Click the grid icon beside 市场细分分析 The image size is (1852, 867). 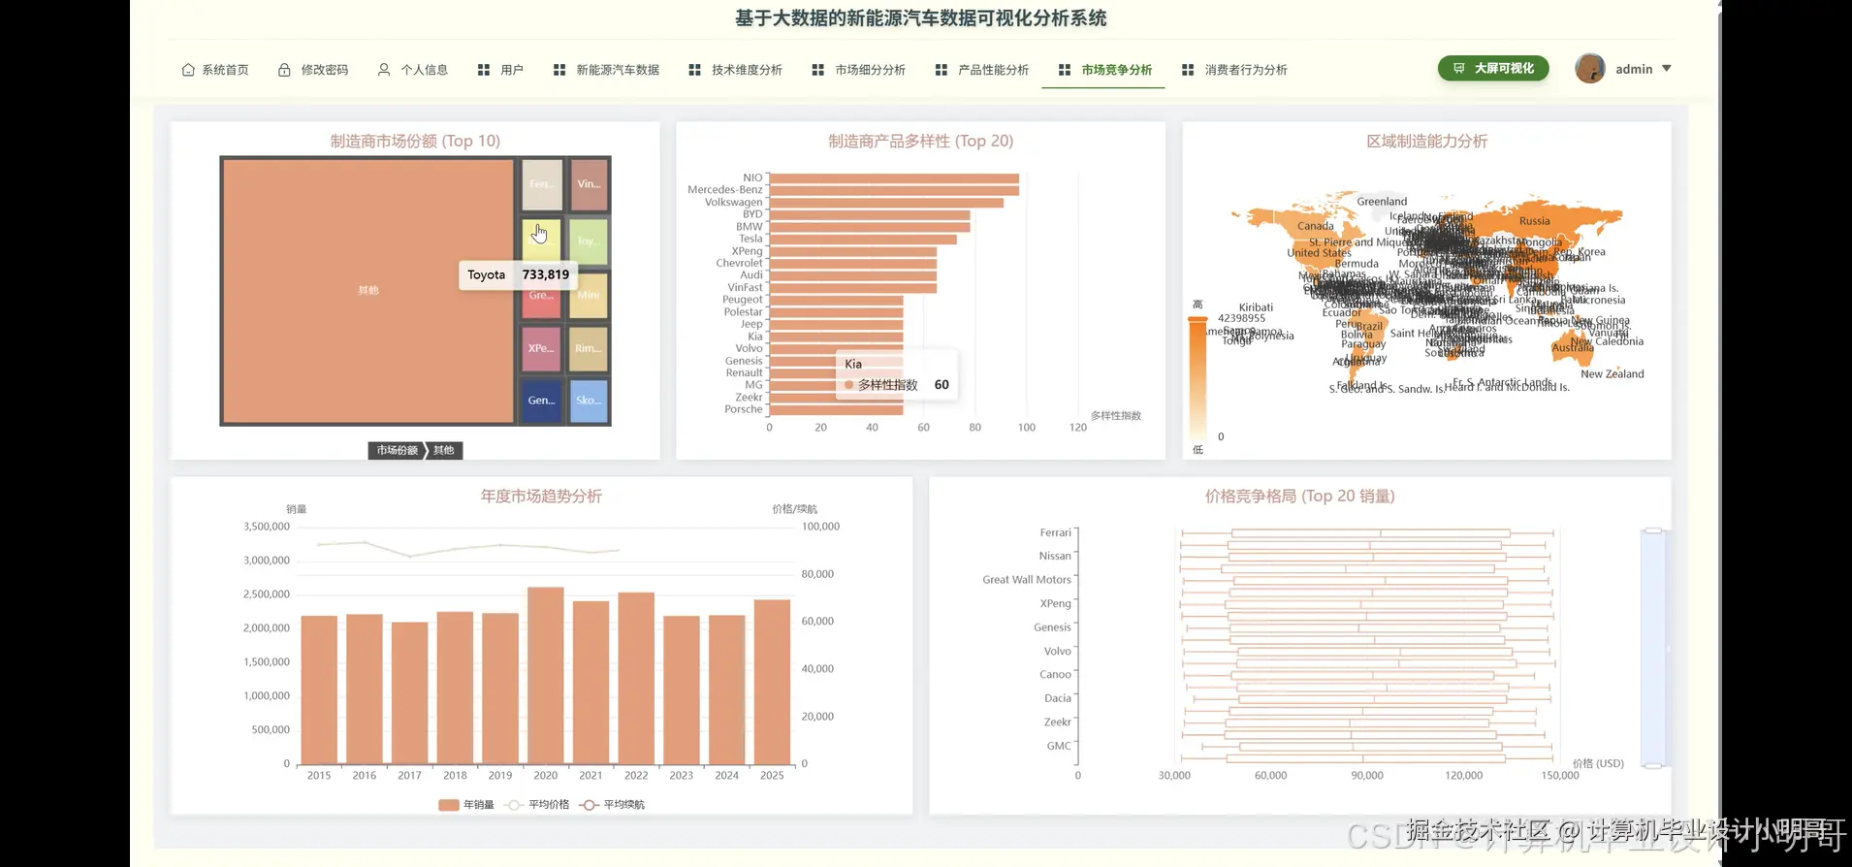coord(818,70)
